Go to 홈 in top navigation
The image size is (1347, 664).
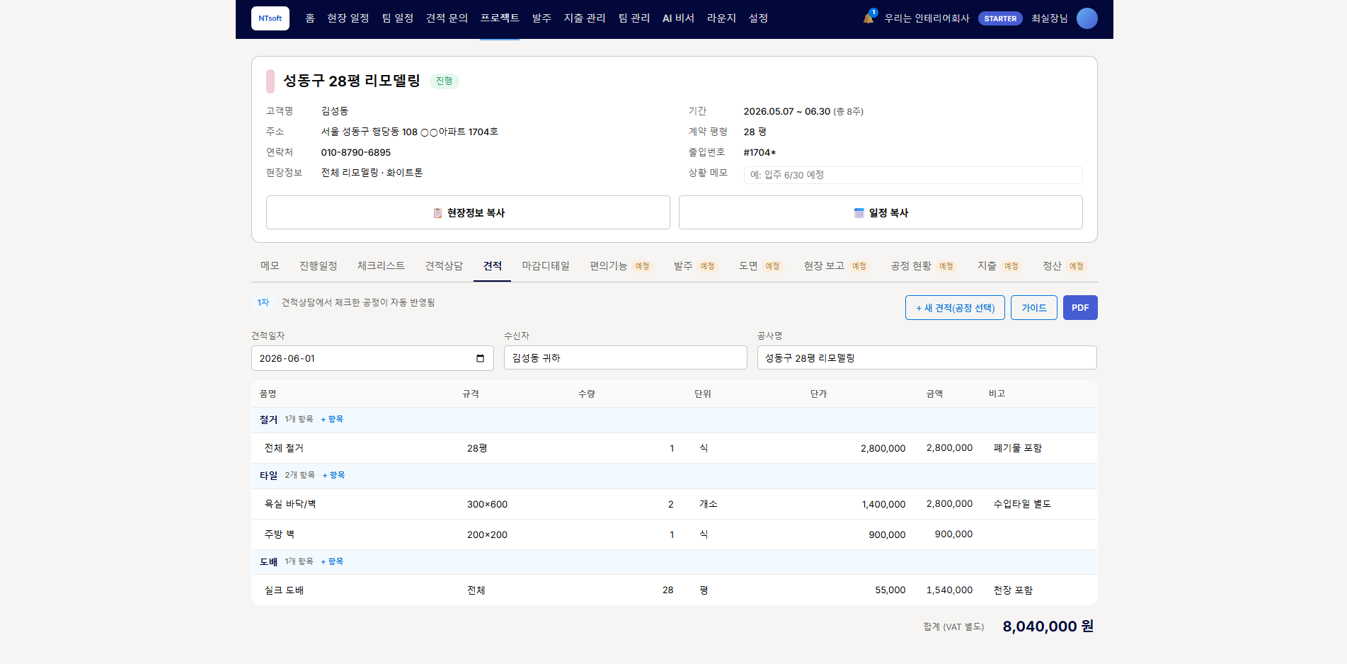click(x=310, y=18)
